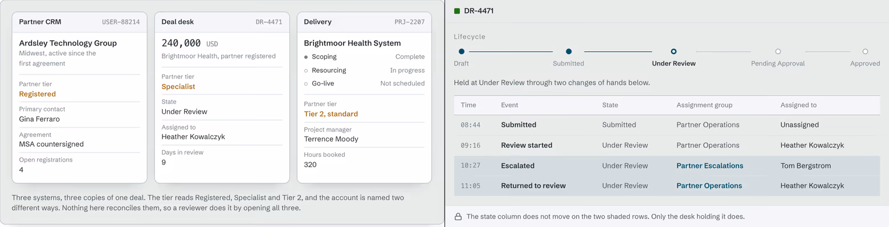
Task: Click the Complete status for Scoping
Action: click(x=410, y=57)
